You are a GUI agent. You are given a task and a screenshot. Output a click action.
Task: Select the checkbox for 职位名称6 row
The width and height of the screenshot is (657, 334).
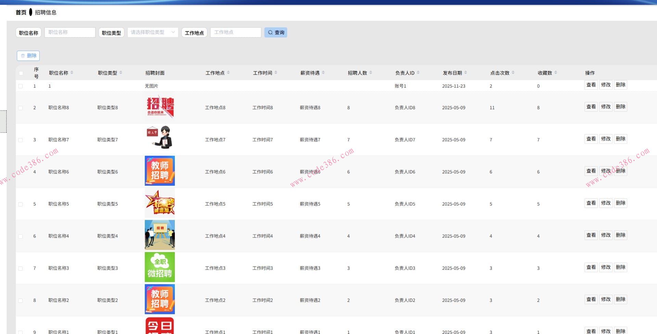[x=21, y=172]
